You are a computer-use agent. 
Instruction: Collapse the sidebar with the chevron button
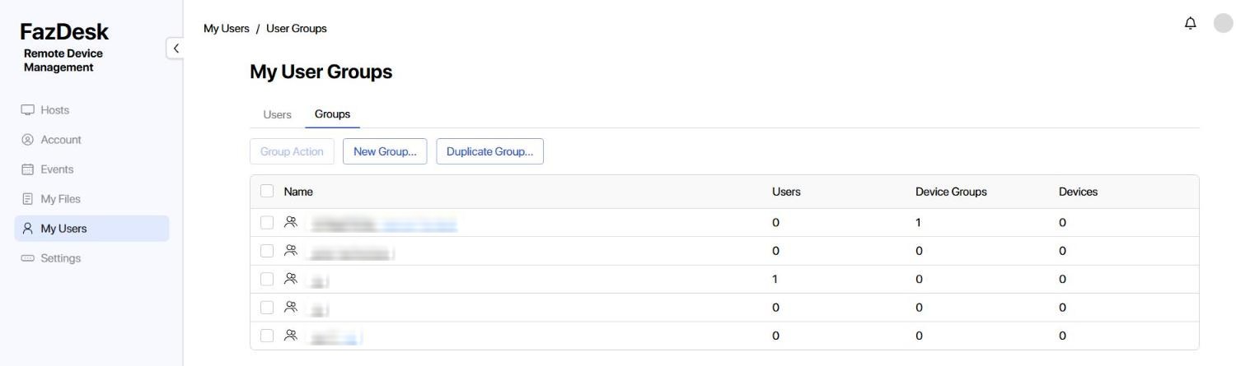click(175, 49)
